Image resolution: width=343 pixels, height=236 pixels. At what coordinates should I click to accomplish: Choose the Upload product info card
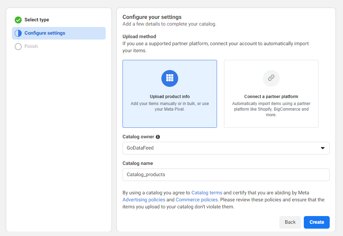pyautogui.click(x=170, y=94)
